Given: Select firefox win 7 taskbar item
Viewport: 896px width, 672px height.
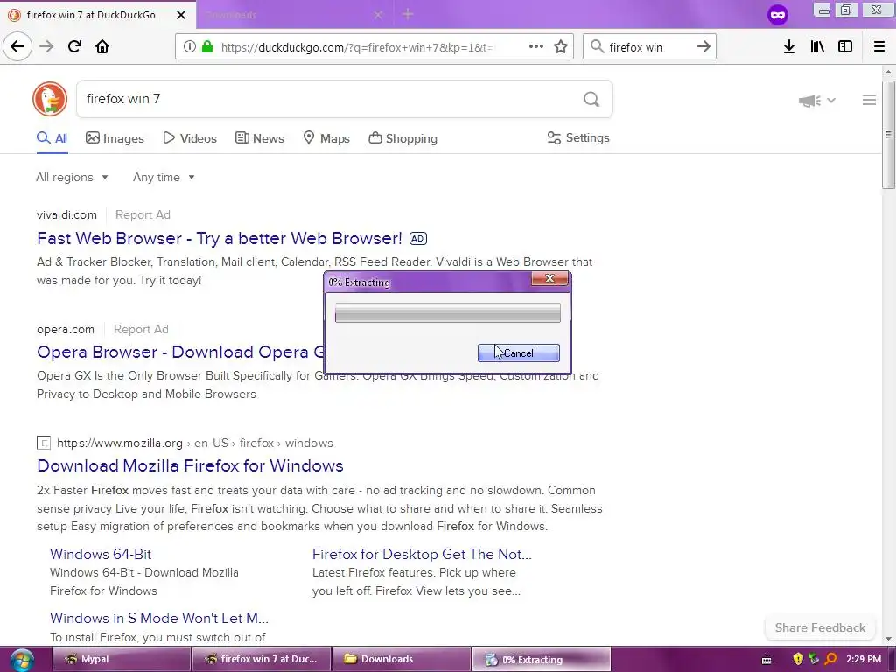Looking at the screenshot, I should [x=261, y=660].
